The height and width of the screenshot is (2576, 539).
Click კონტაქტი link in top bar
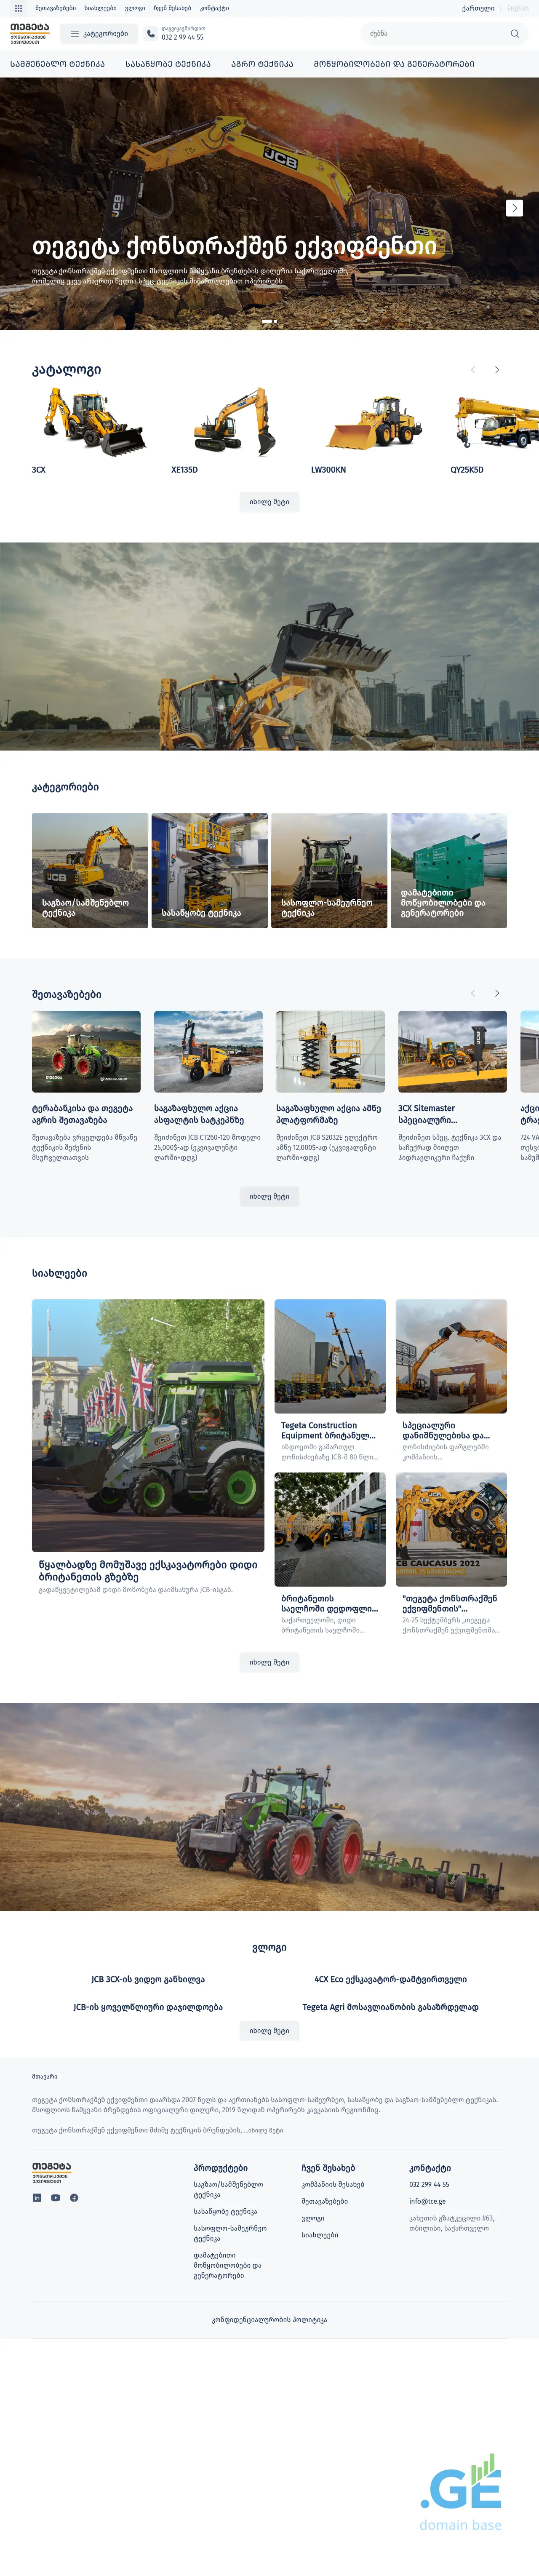214,8
